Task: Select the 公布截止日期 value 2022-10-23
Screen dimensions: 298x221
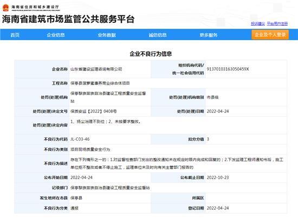Action: pyautogui.click(x=218, y=178)
